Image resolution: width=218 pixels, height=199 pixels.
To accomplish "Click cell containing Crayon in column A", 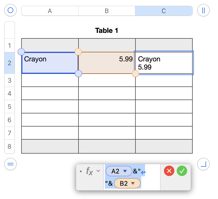I will click(x=50, y=63).
